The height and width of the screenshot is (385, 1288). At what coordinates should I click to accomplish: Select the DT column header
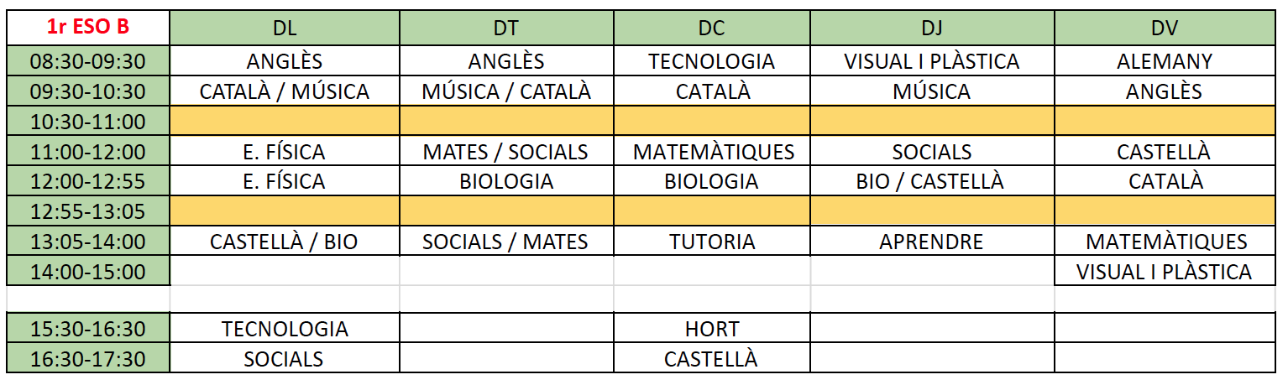click(506, 28)
